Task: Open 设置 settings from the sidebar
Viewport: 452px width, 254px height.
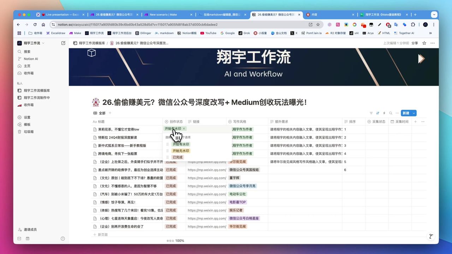Action: click(x=28, y=117)
